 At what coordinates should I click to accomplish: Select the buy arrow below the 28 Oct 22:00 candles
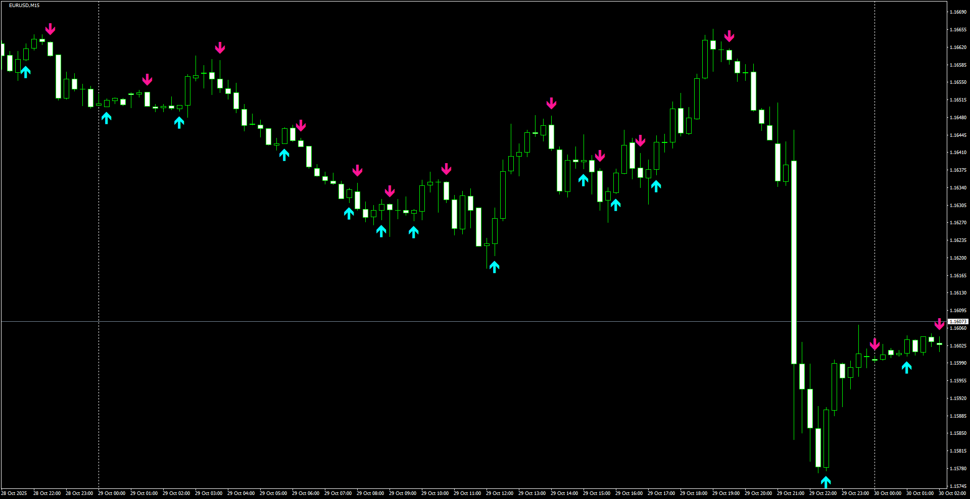tap(26, 72)
